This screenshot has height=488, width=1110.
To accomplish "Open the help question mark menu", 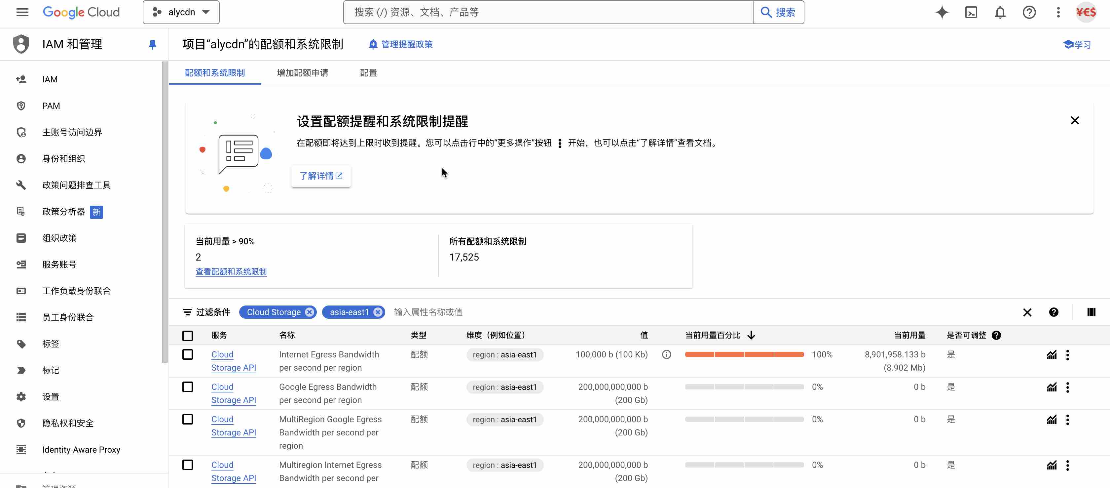I will pyautogui.click(x=1029, y=12).
